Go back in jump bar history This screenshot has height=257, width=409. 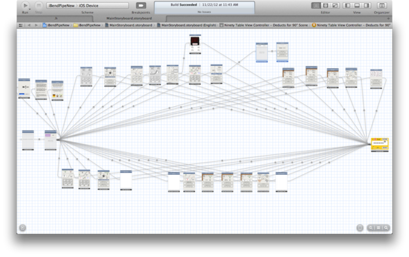tap(29, 25)
